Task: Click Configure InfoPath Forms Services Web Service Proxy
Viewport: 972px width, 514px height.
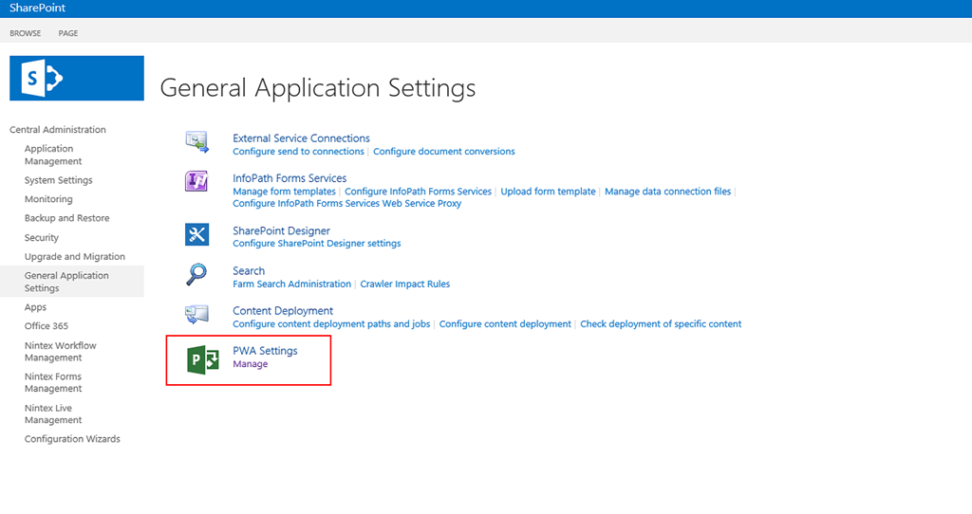Action: coord(347,203)
